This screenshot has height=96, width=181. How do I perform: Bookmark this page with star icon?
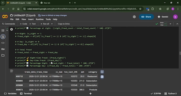[x=140, y=9]
